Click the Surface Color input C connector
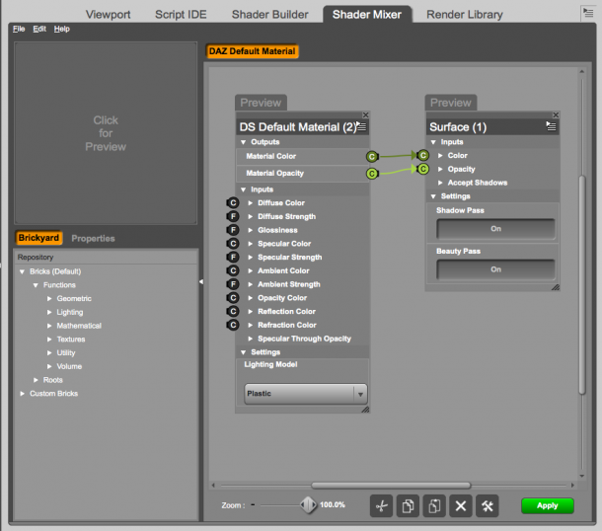Viewport: 602px width, 531px height. tap(423, 155)
